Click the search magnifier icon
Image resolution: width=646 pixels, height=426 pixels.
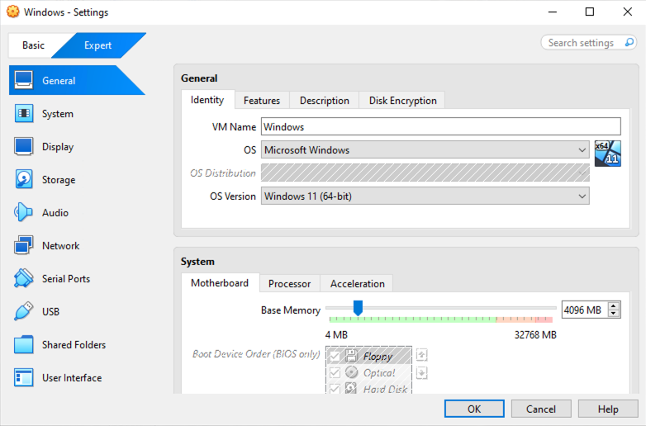(629, 42)
